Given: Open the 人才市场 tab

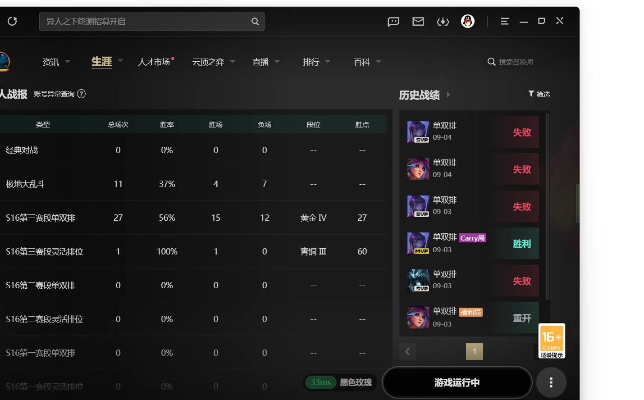Looking at the screenshot, I should [x=154, y=62].
